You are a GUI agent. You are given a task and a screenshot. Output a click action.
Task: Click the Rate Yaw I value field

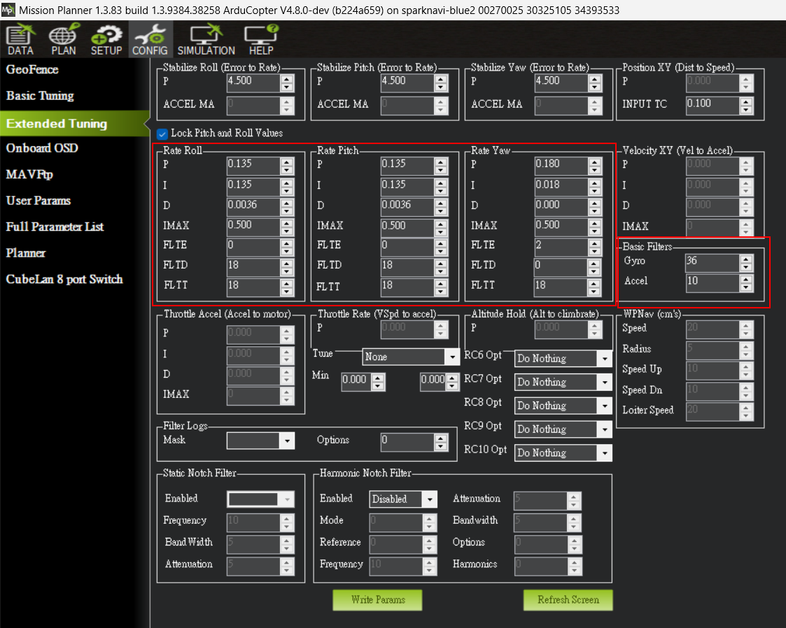point(561,186)
